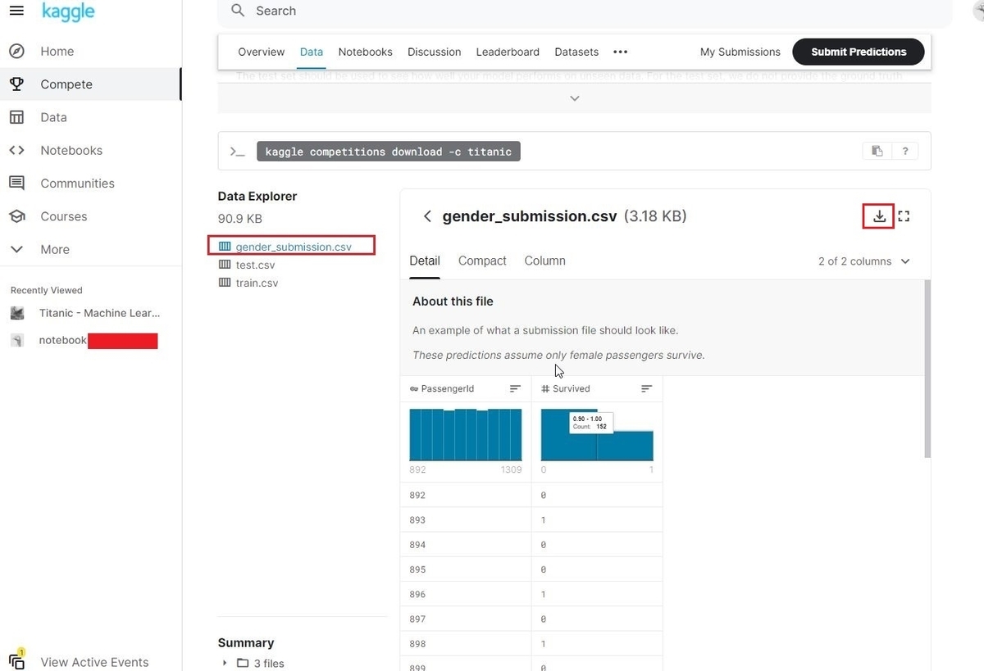This screenshot has height=671, width=984.
Task: Click the kaggle logo
Action: coord(68,11)
